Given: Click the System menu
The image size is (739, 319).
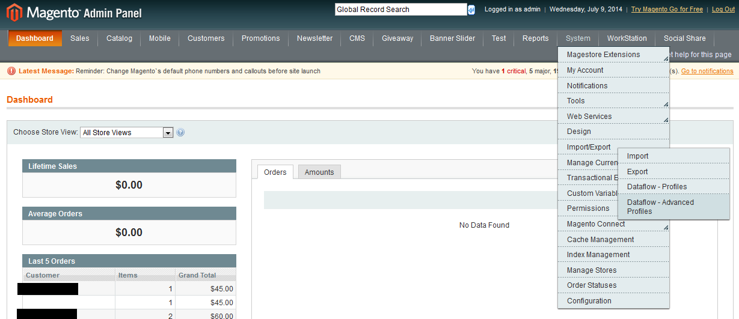Looking at the screenshot, I should (x=578, y=38).
